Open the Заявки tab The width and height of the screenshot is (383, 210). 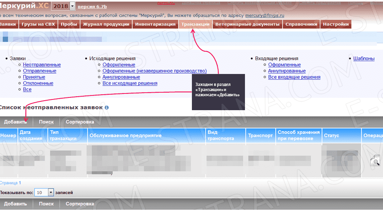(8, 24)
